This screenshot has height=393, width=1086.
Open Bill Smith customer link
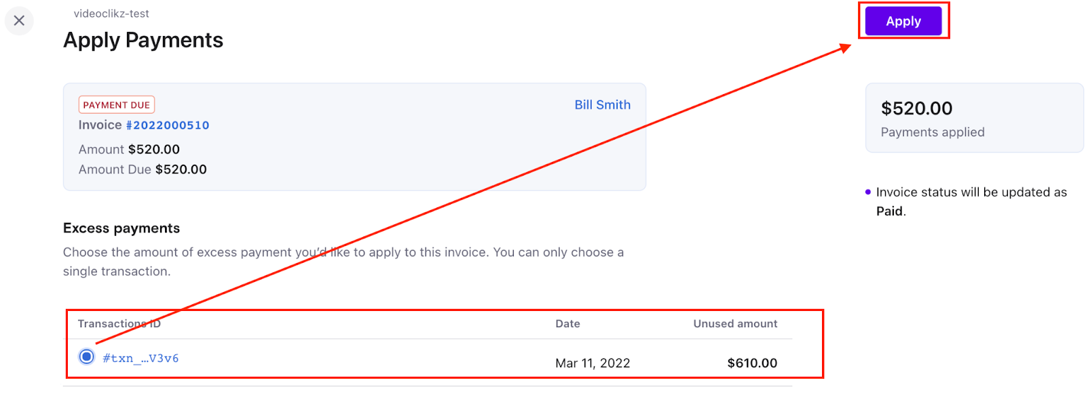click(602, 105)
